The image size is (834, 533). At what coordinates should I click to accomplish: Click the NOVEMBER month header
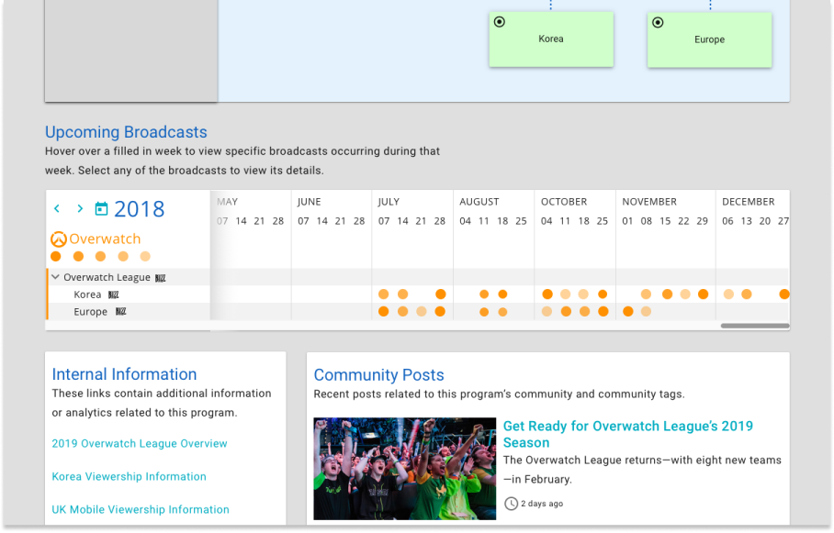point(649,202)
